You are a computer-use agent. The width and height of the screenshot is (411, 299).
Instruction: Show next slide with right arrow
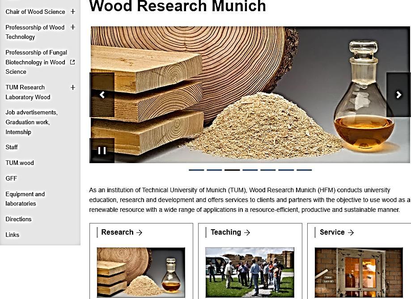coord(398,95)
